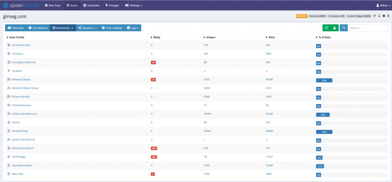Viewport: 392px width, 182px height.
Task: Sort table by % of Data column
Action: coord(323,37)
